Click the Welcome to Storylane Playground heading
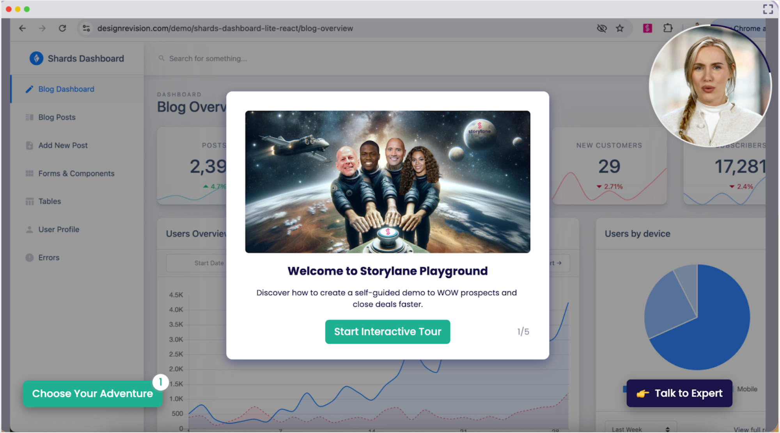780x433 pixels. pyautogui.click(x=387, y=271)
